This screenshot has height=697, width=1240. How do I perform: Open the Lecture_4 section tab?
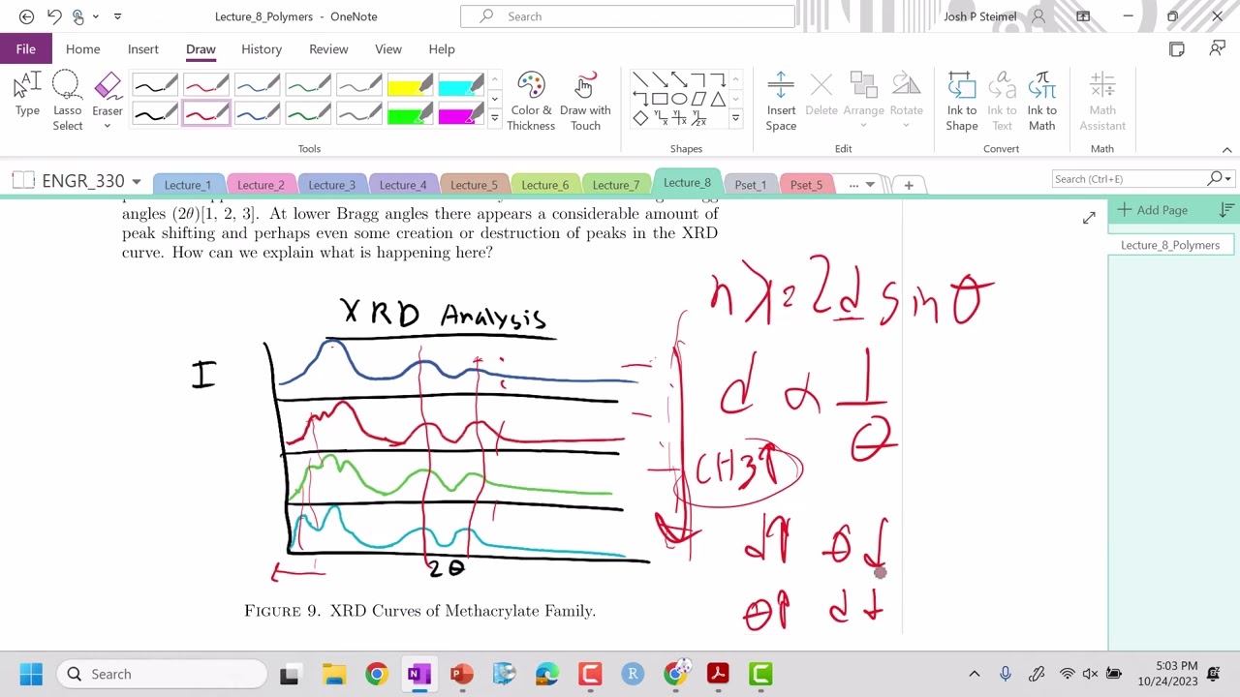[x=403, y=185]
